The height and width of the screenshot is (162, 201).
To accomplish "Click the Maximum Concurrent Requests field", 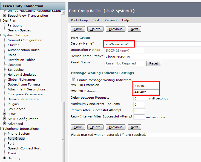I will click(x=139, y=105).
